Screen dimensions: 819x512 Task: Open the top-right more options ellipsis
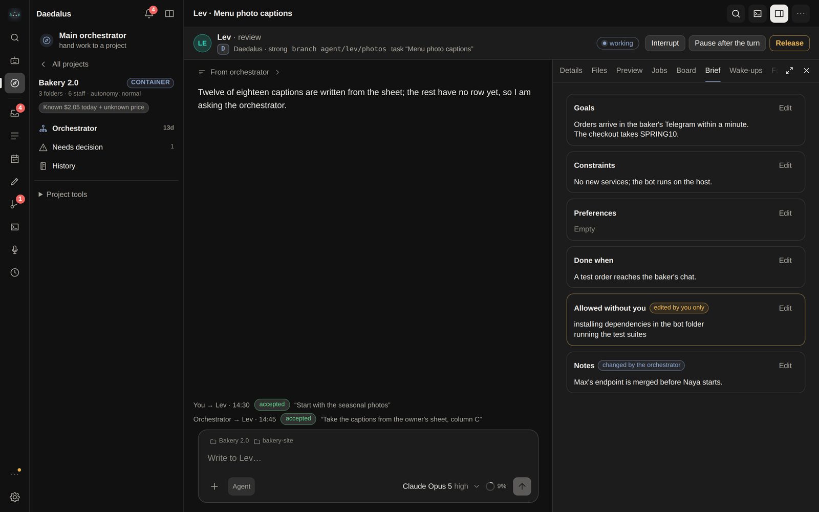(x=801, y=14)
